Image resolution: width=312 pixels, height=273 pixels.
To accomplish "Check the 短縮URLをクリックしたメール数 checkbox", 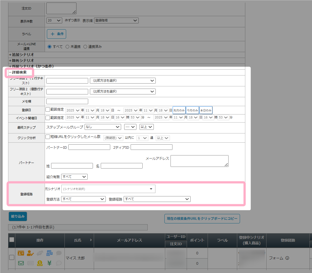I will (48, 137).
